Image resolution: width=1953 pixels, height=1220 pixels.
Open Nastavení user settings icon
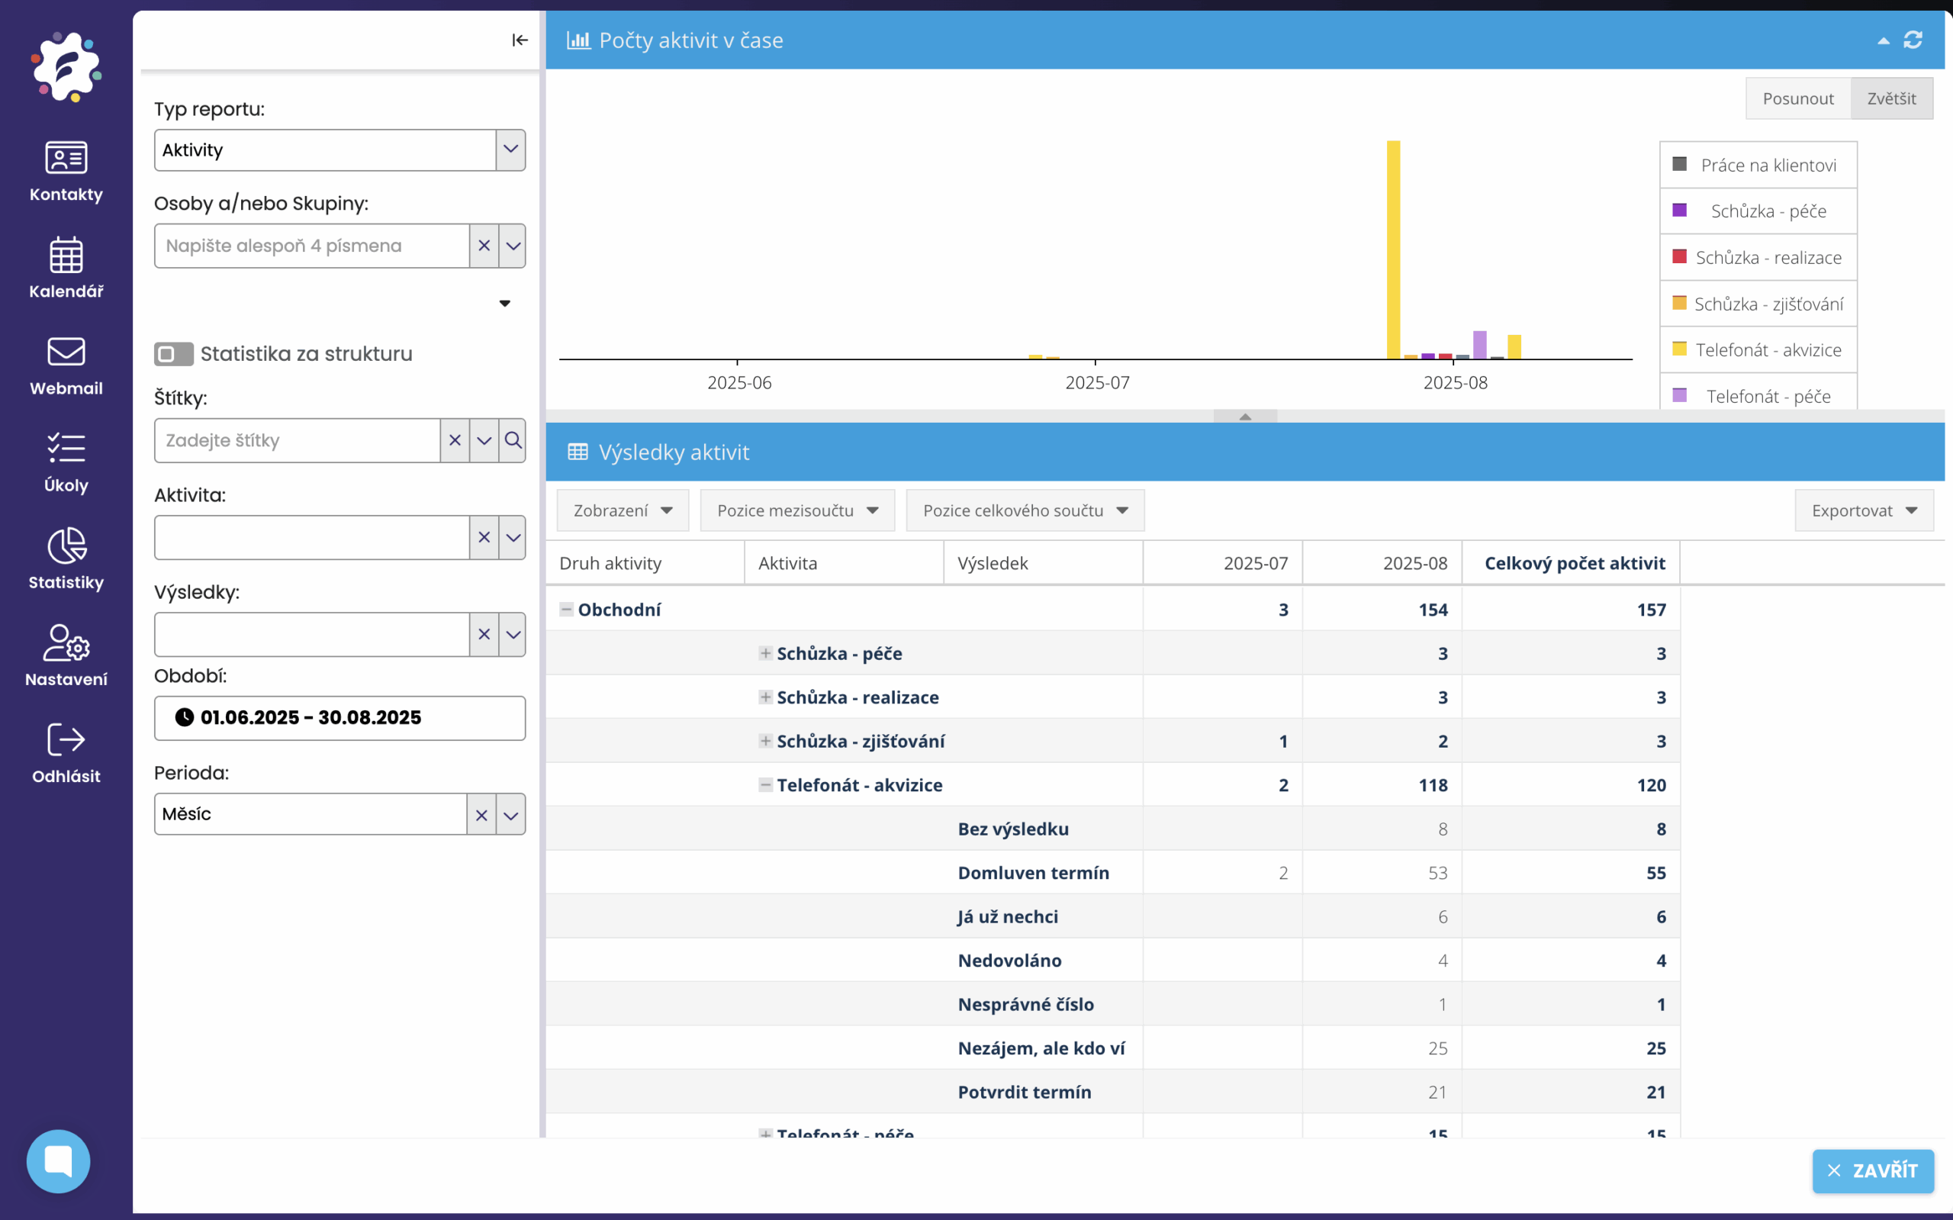pos(66,643)
